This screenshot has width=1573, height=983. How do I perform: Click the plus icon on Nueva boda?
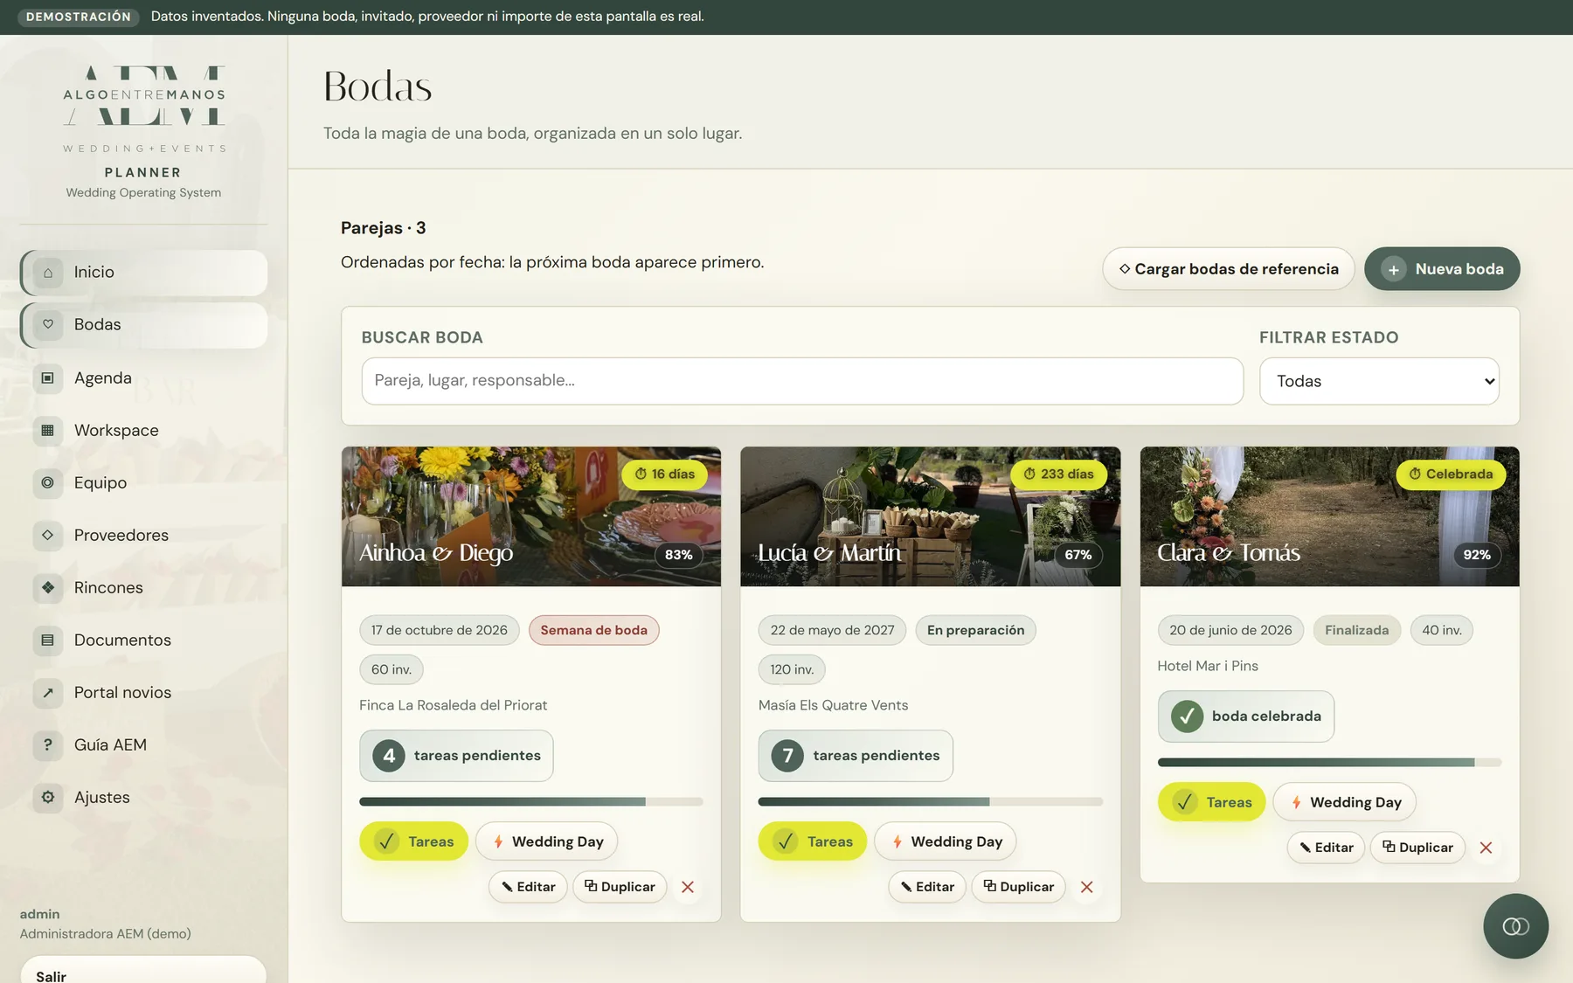tap(1394, 269)
